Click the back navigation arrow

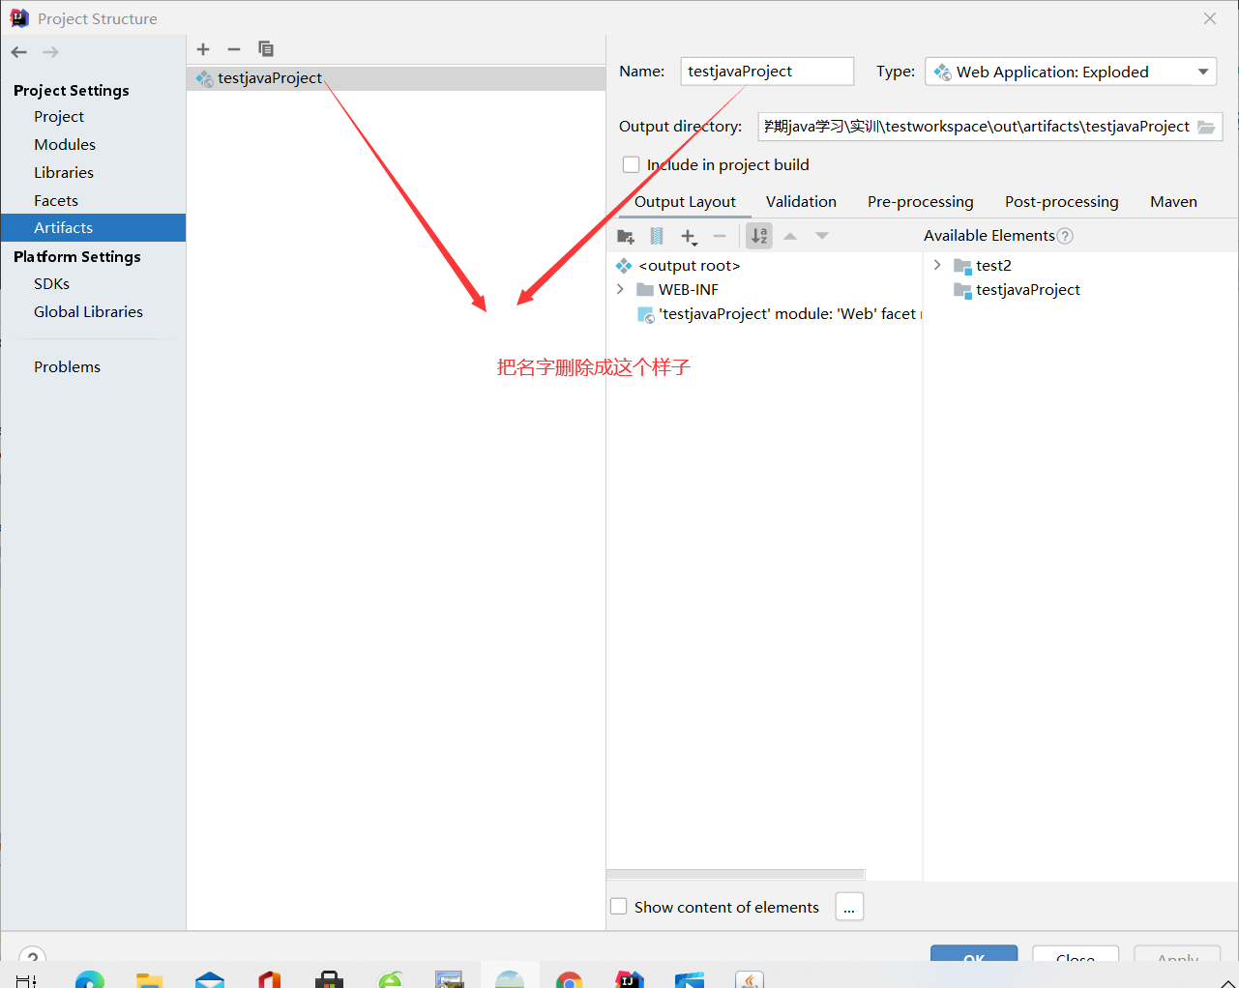click(x=19, y=52)
